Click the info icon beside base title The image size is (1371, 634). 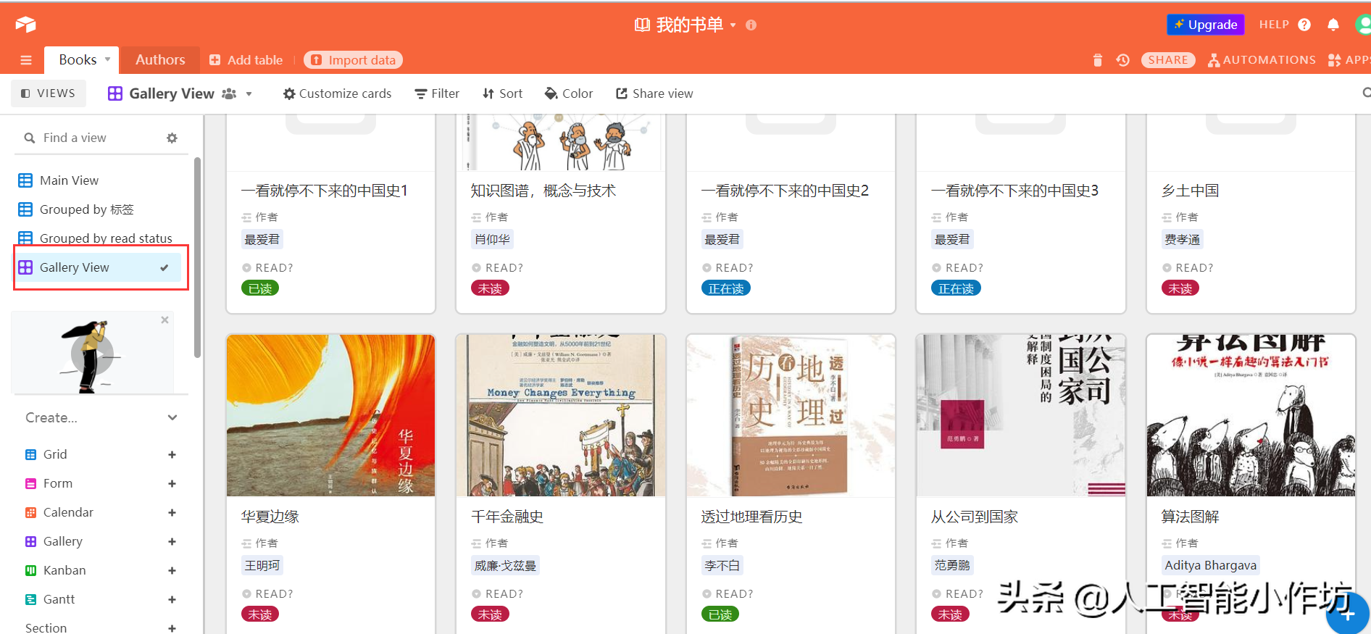751,25
